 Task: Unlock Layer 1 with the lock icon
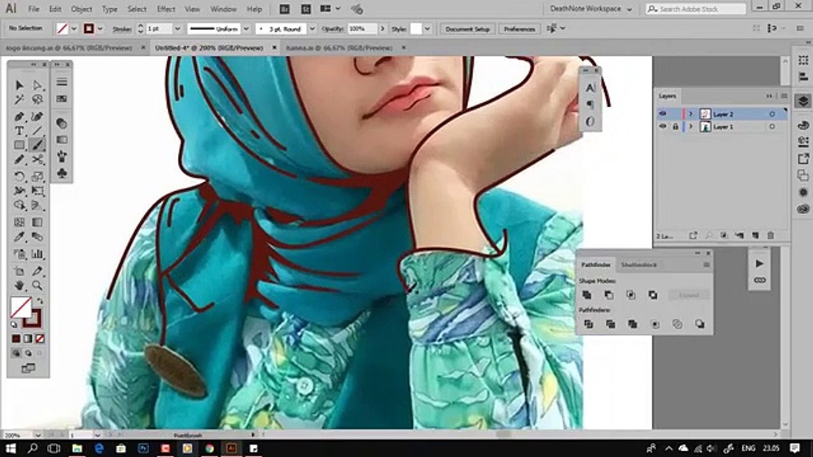675,127
